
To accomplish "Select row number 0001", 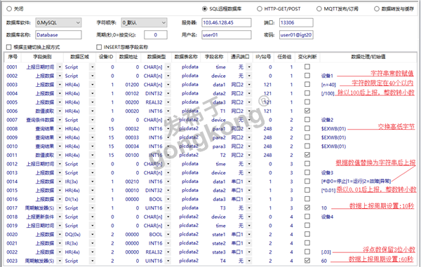I will pos(12,67).
